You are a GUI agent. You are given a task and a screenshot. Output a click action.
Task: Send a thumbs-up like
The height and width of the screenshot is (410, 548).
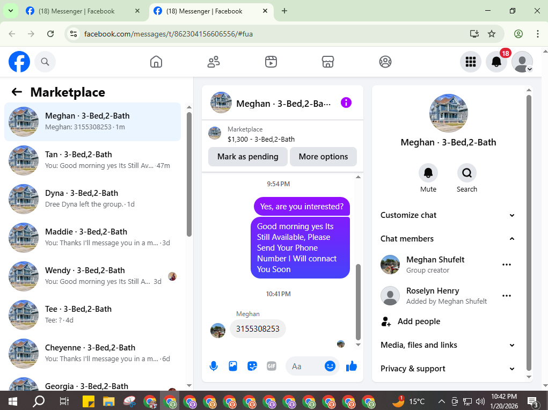[x=351, y=366]
